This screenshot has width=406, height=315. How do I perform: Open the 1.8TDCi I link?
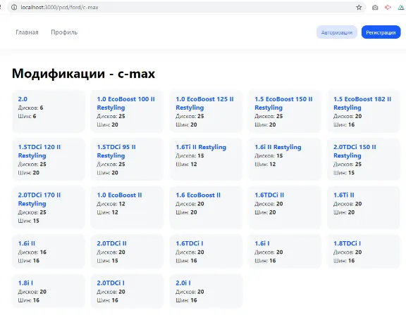(347, 243)
